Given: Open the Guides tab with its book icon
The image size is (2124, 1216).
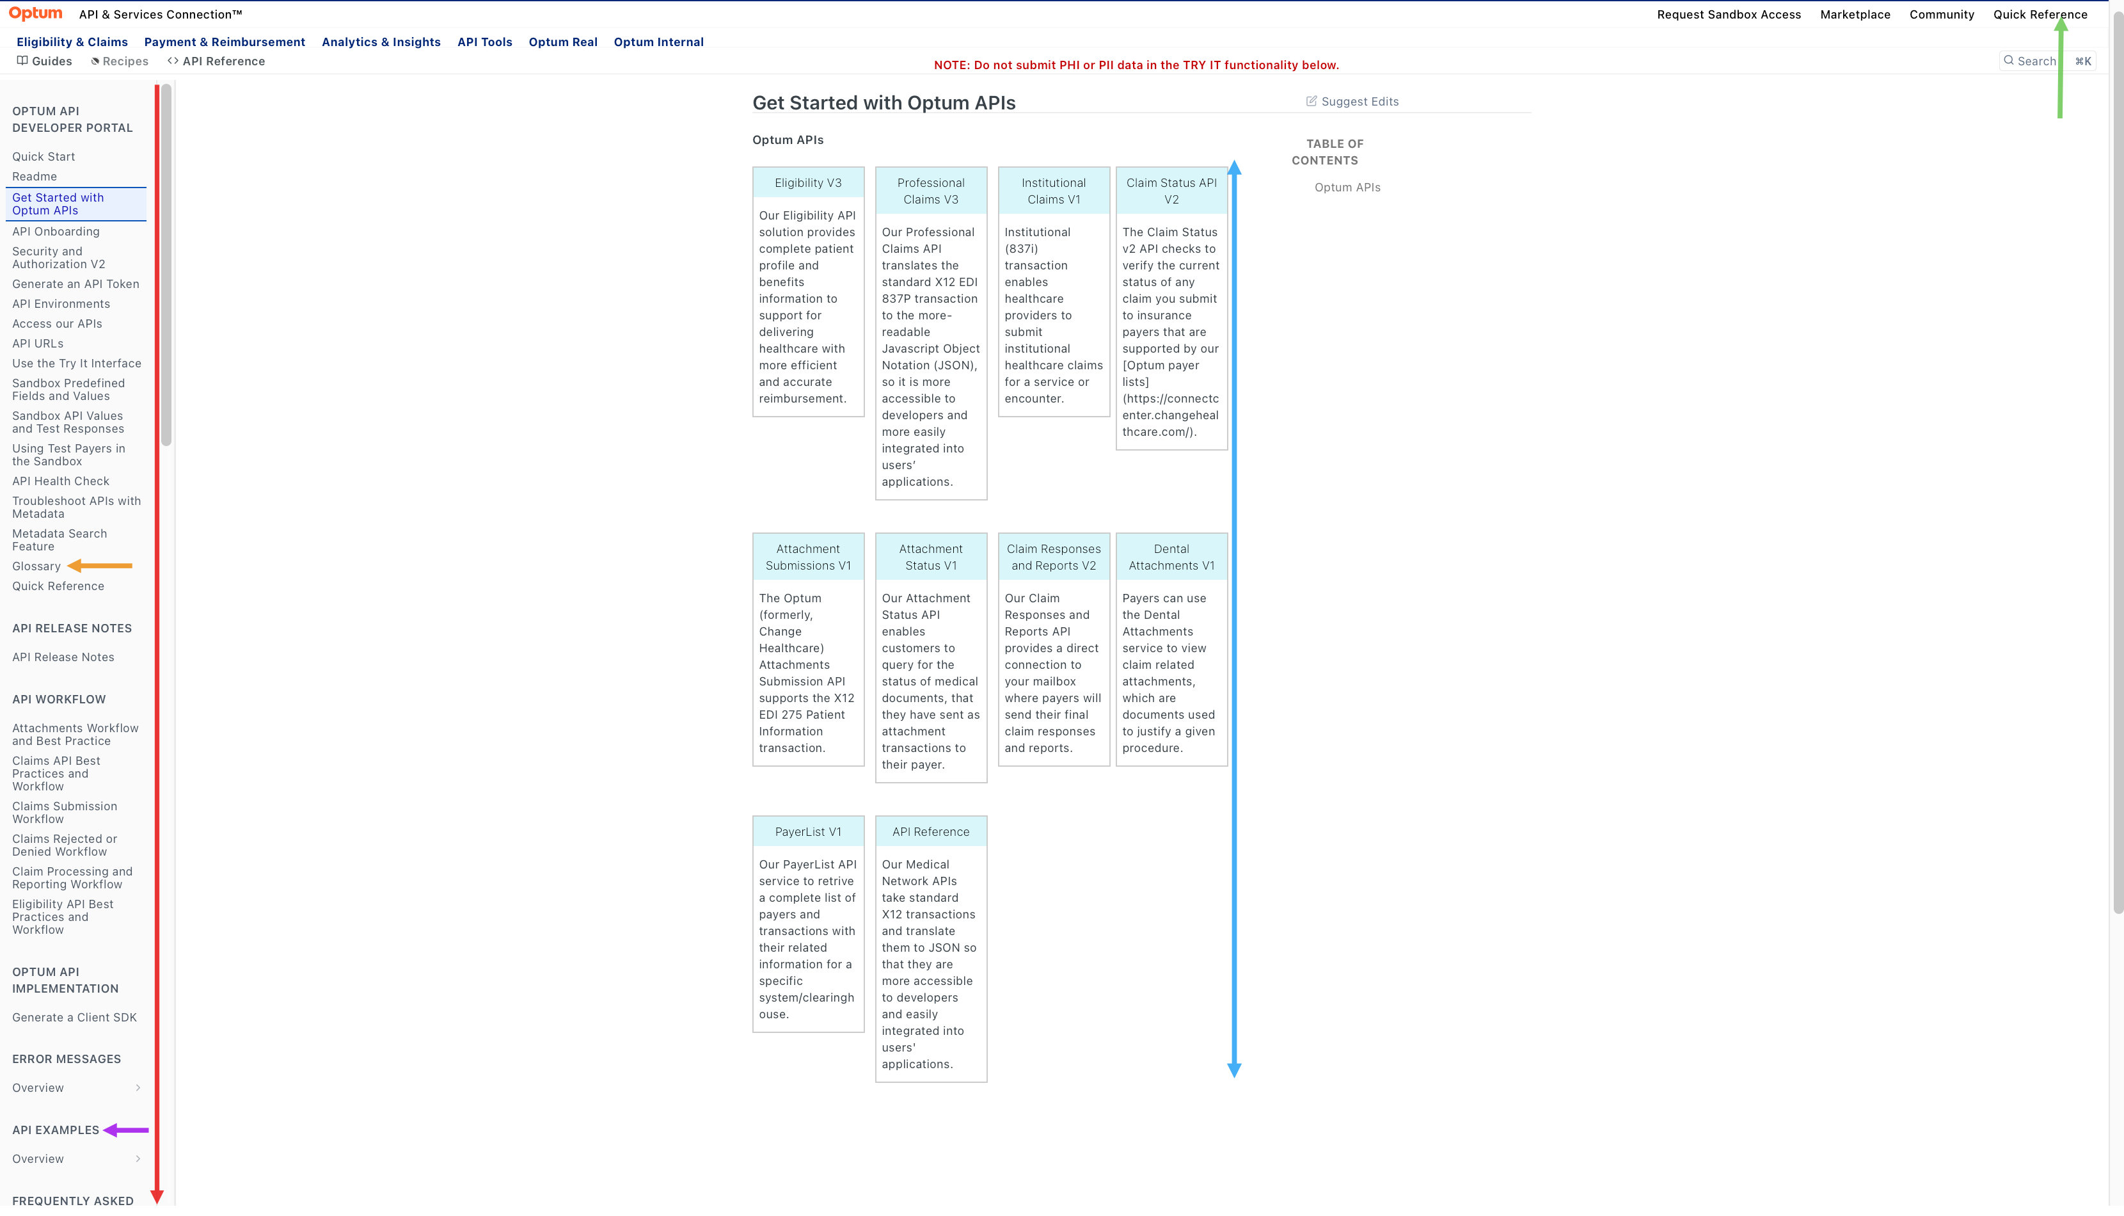Looking at the screenshot, I should [x=44, y=61].
